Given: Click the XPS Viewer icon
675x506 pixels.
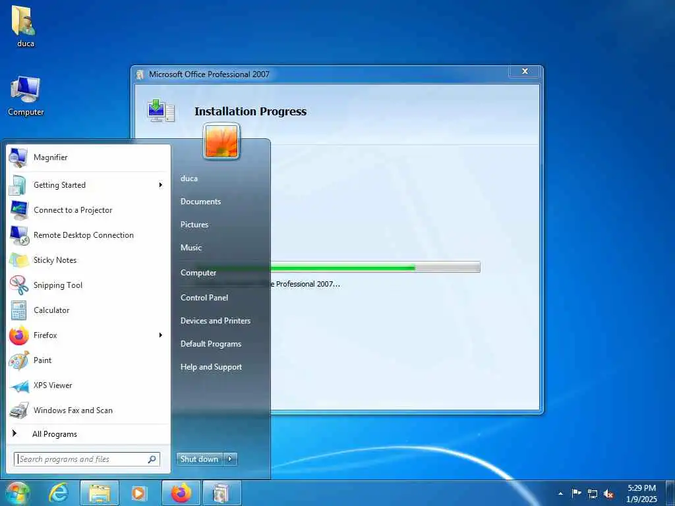Looking at the screenshot, I should coord(19,385).
